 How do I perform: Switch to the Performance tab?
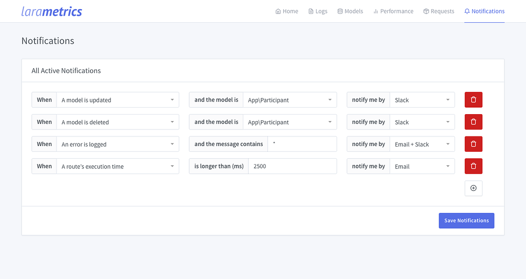point(393,11)
